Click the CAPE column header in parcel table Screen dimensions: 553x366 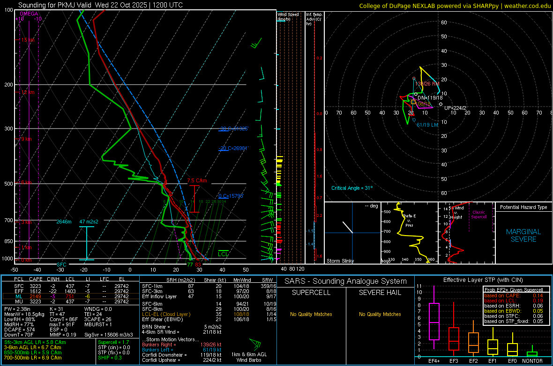coord(36,279)
